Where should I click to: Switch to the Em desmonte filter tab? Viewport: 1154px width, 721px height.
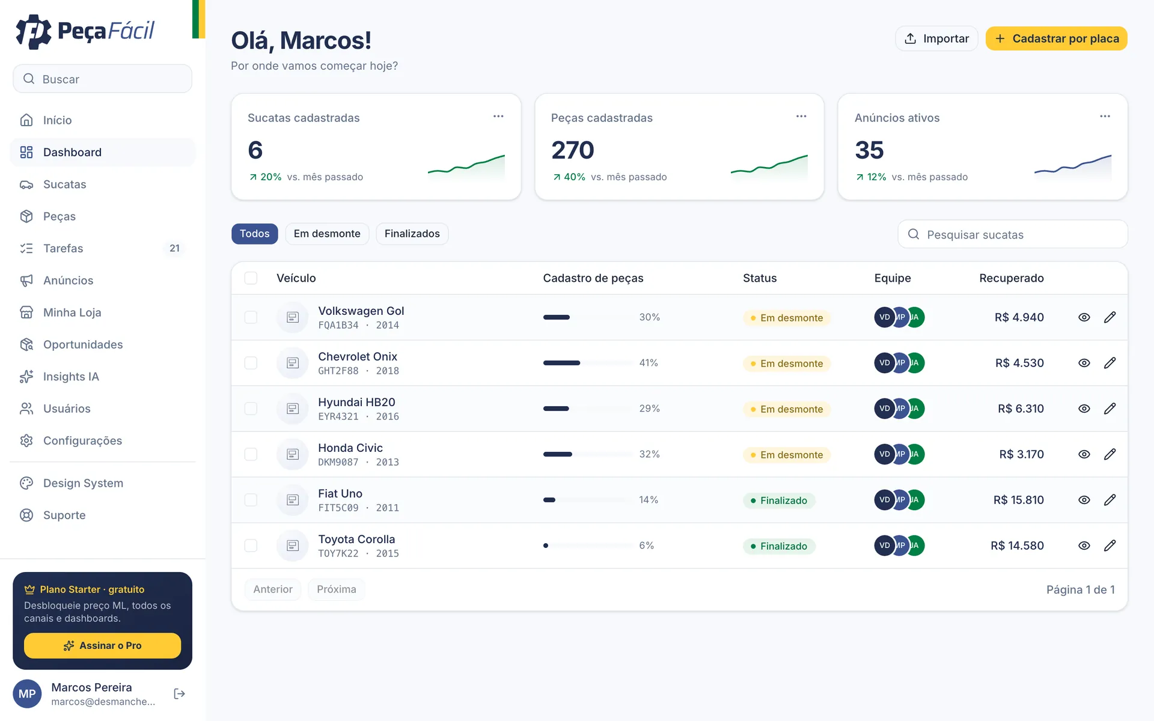coord(327,234)
